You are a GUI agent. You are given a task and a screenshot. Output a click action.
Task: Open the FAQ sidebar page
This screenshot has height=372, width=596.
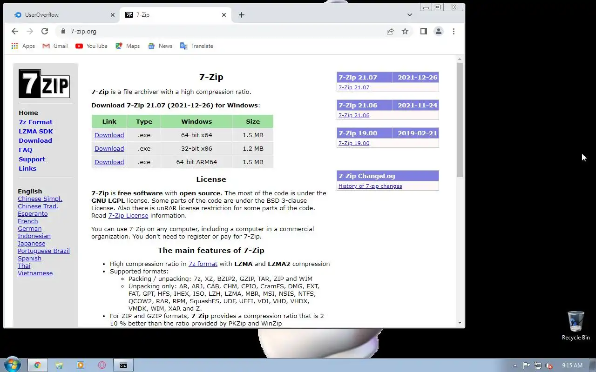(x=26, y=150)
